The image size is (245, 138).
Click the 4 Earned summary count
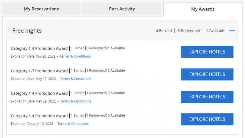pos(164,31)
